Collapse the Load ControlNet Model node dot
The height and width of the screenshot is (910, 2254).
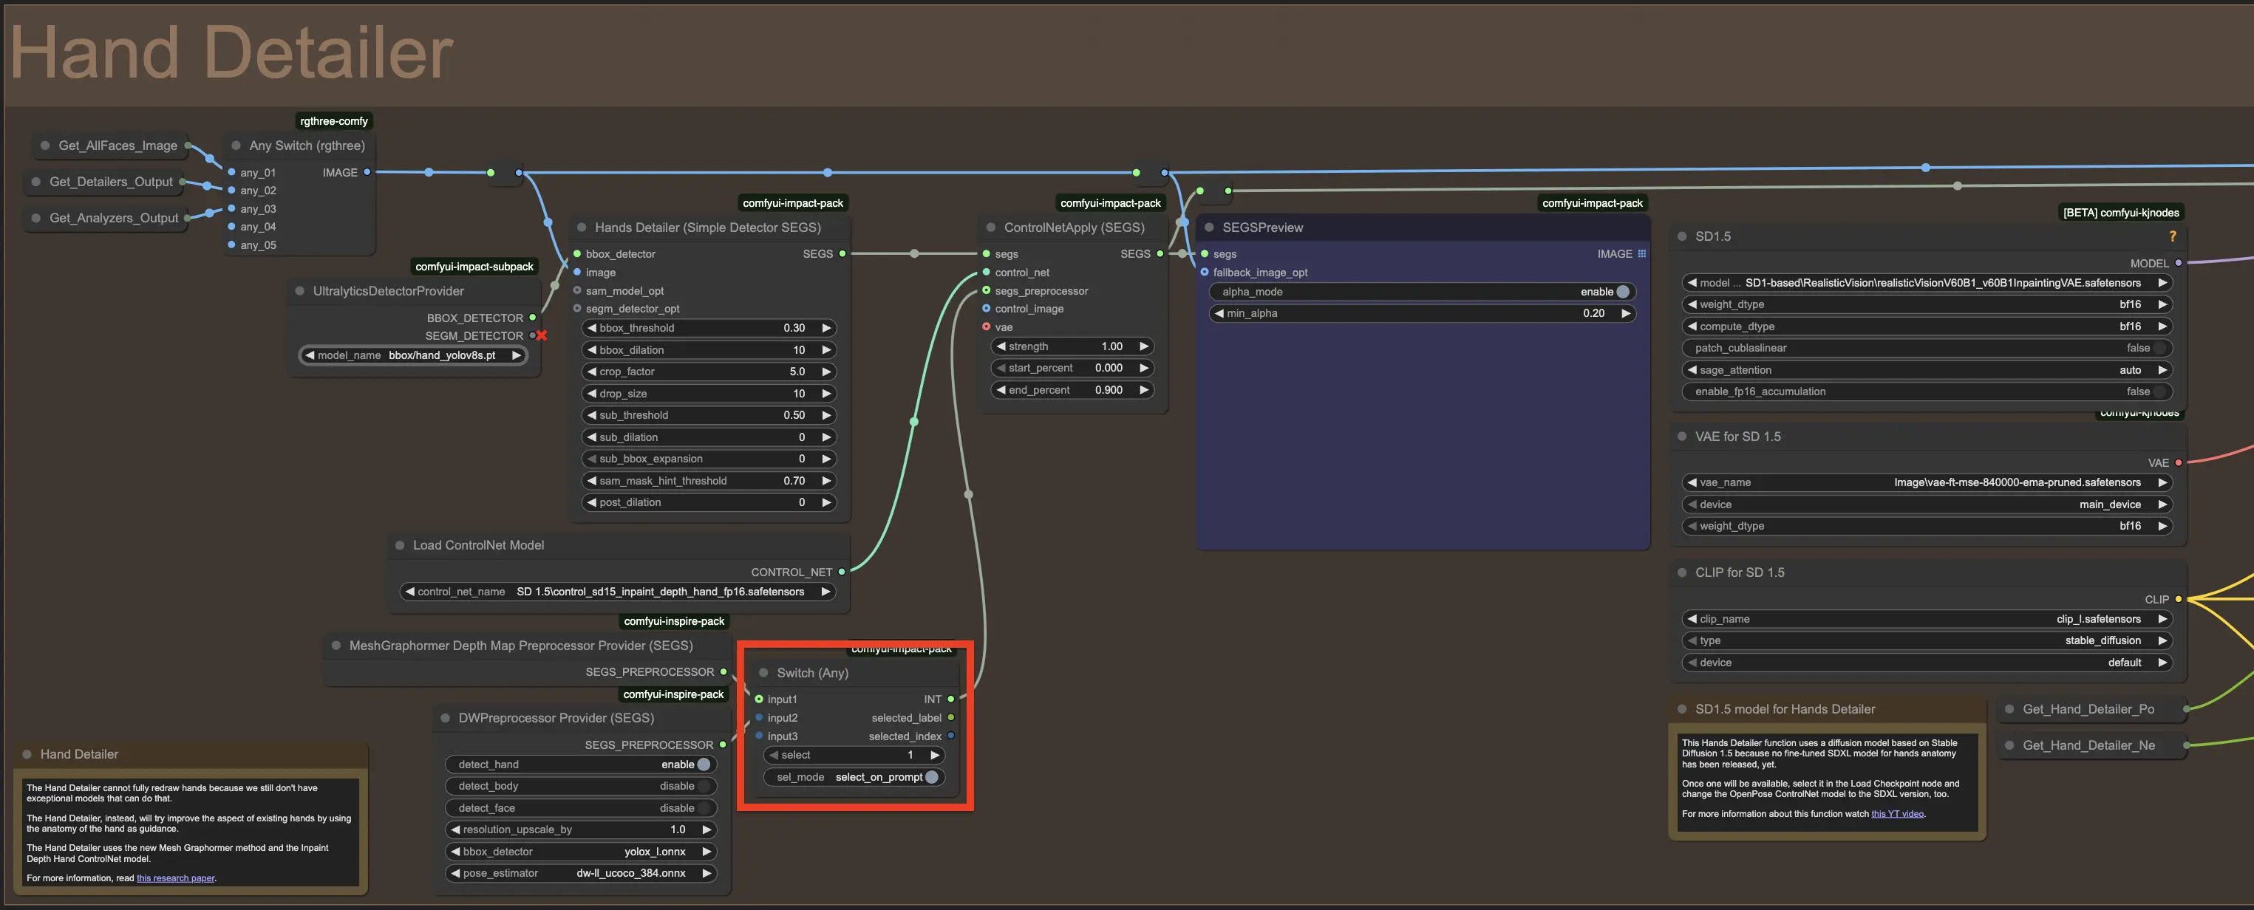(x=399, y=544)
